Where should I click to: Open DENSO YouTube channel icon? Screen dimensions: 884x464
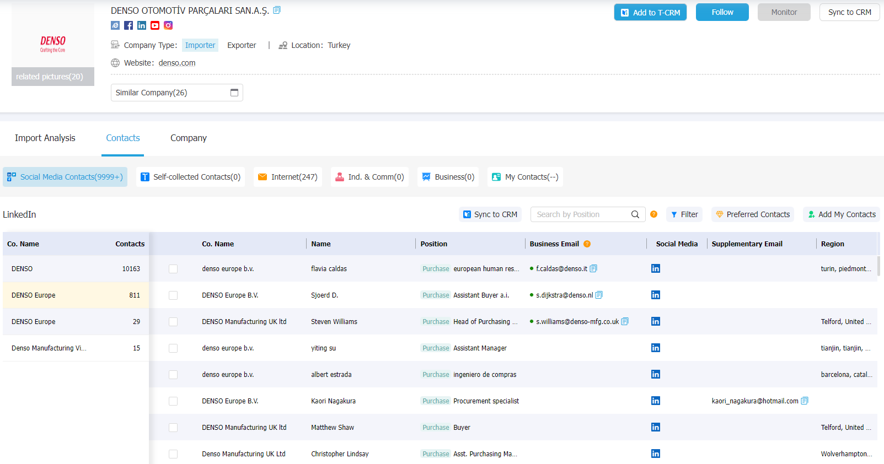tap(155, 25)
